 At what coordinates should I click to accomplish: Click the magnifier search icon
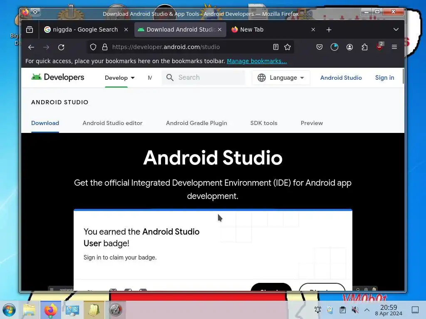click(170, 78)
